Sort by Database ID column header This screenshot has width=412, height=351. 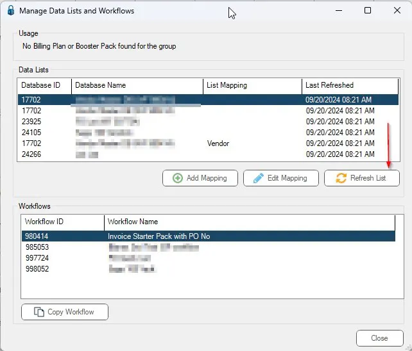point(45,85)
